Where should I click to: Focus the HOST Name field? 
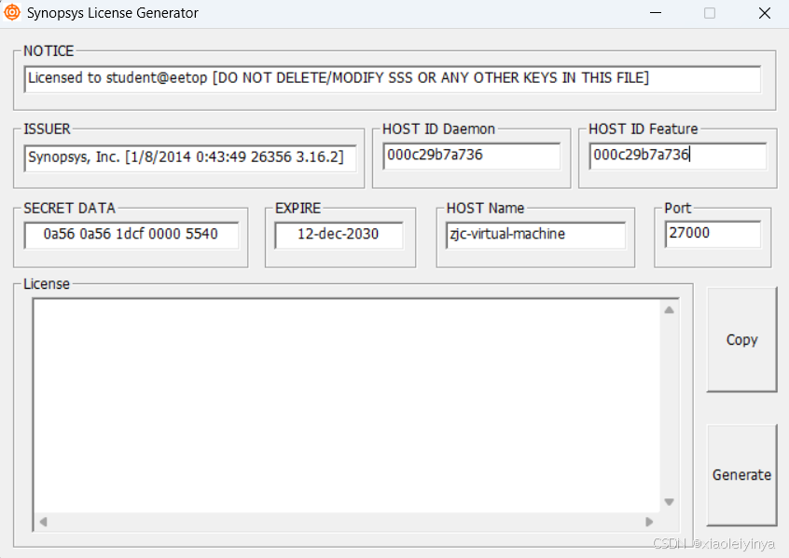point(535,235)
